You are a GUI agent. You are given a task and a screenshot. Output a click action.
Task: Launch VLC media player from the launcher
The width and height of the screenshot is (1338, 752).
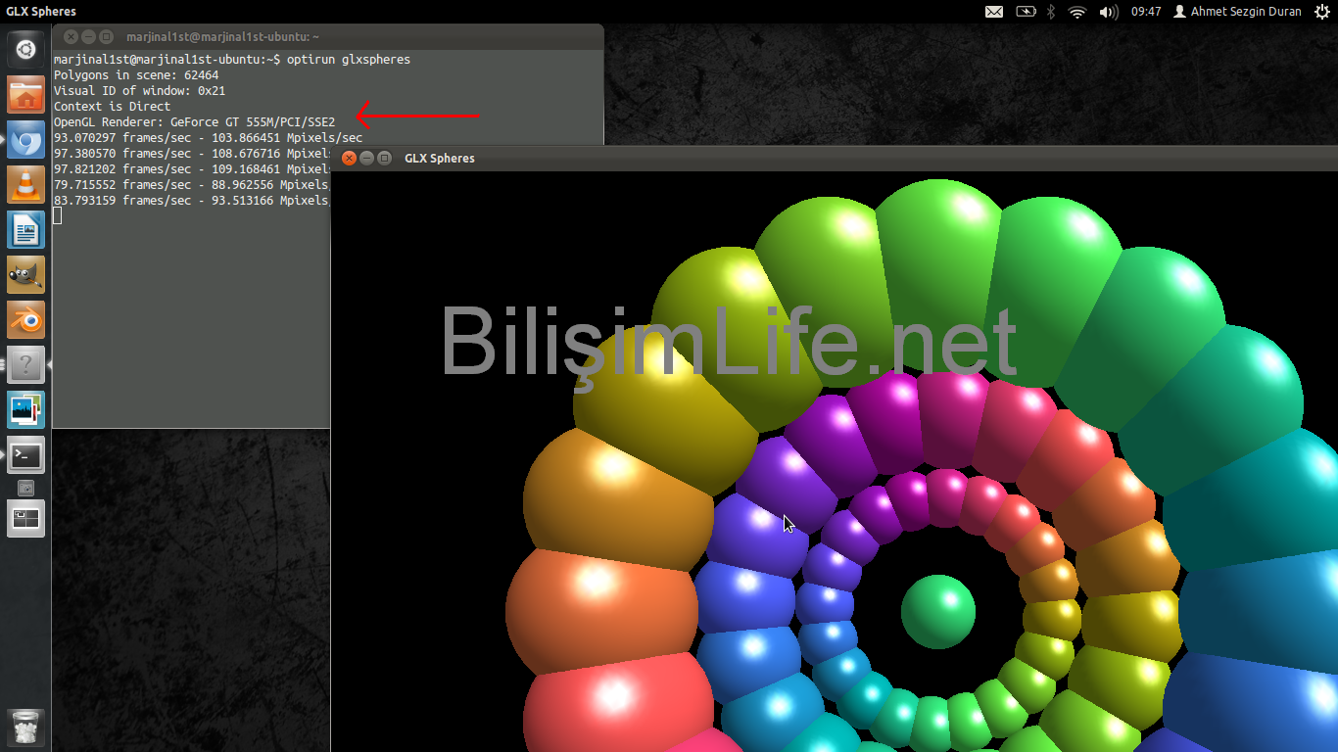tap(25, 185)
